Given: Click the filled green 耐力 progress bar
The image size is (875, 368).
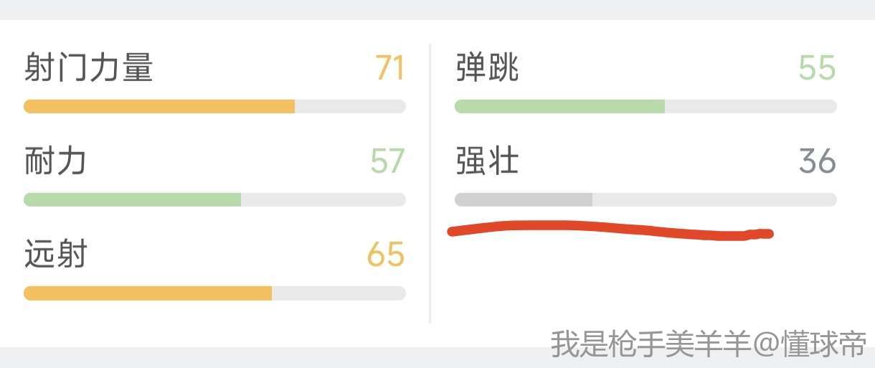Looking at the screenshot, I should pyautogui.click(x=132, y=200).
